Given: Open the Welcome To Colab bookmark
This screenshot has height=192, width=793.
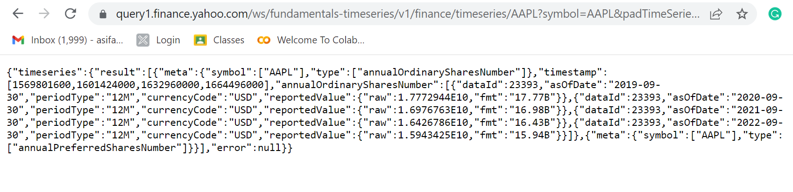Looking at the screenshot, I should coord(311,40).
